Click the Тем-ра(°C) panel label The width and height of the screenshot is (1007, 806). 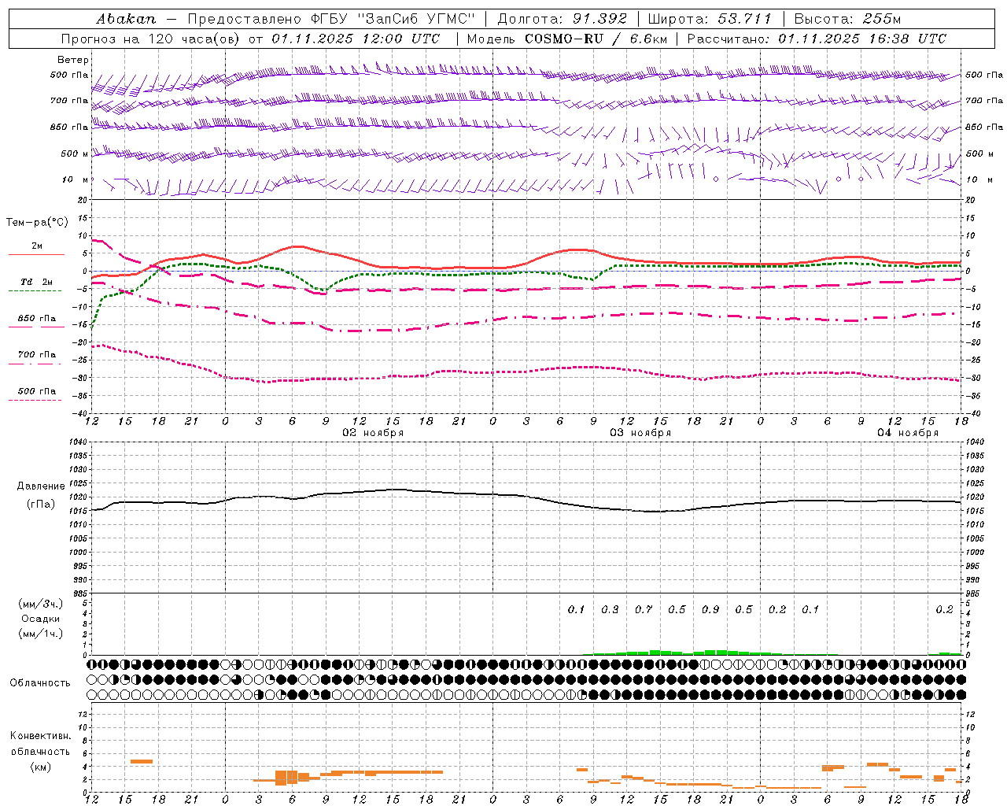[36, 223]
